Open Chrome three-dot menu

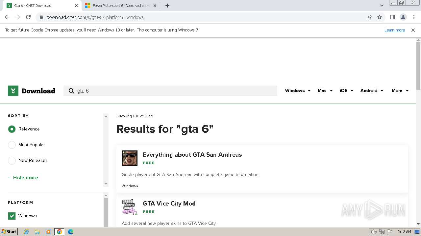(x=414, y=17)
